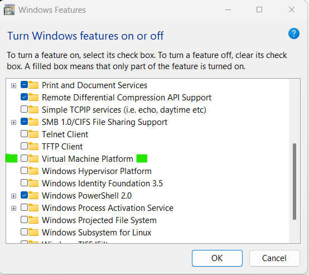The height and width of the screenshot is (275, 309).
Task: Click the Telnet Client folder icon
Action: click(33, 134)
